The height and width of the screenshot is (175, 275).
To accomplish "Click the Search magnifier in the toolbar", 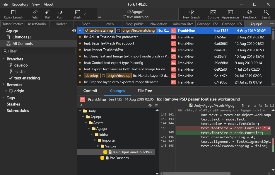I will [266, 12].
